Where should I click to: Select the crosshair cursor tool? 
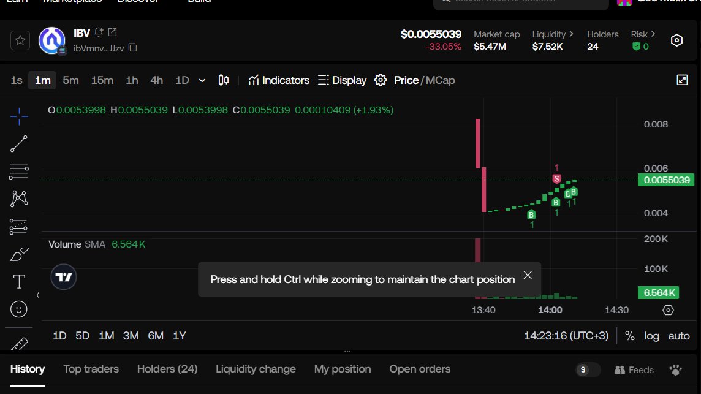[19, 116]
